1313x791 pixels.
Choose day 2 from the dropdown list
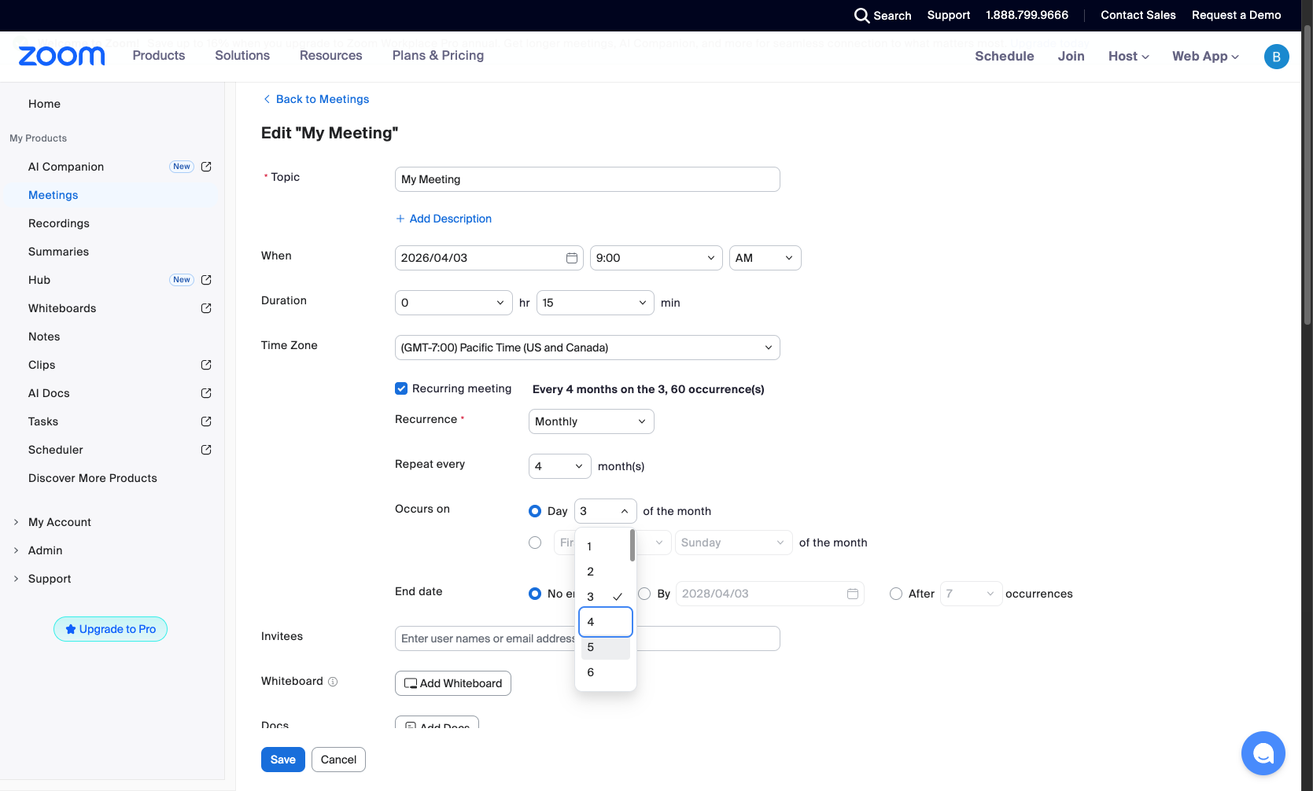pyautogui.click(x=606, y=572)
